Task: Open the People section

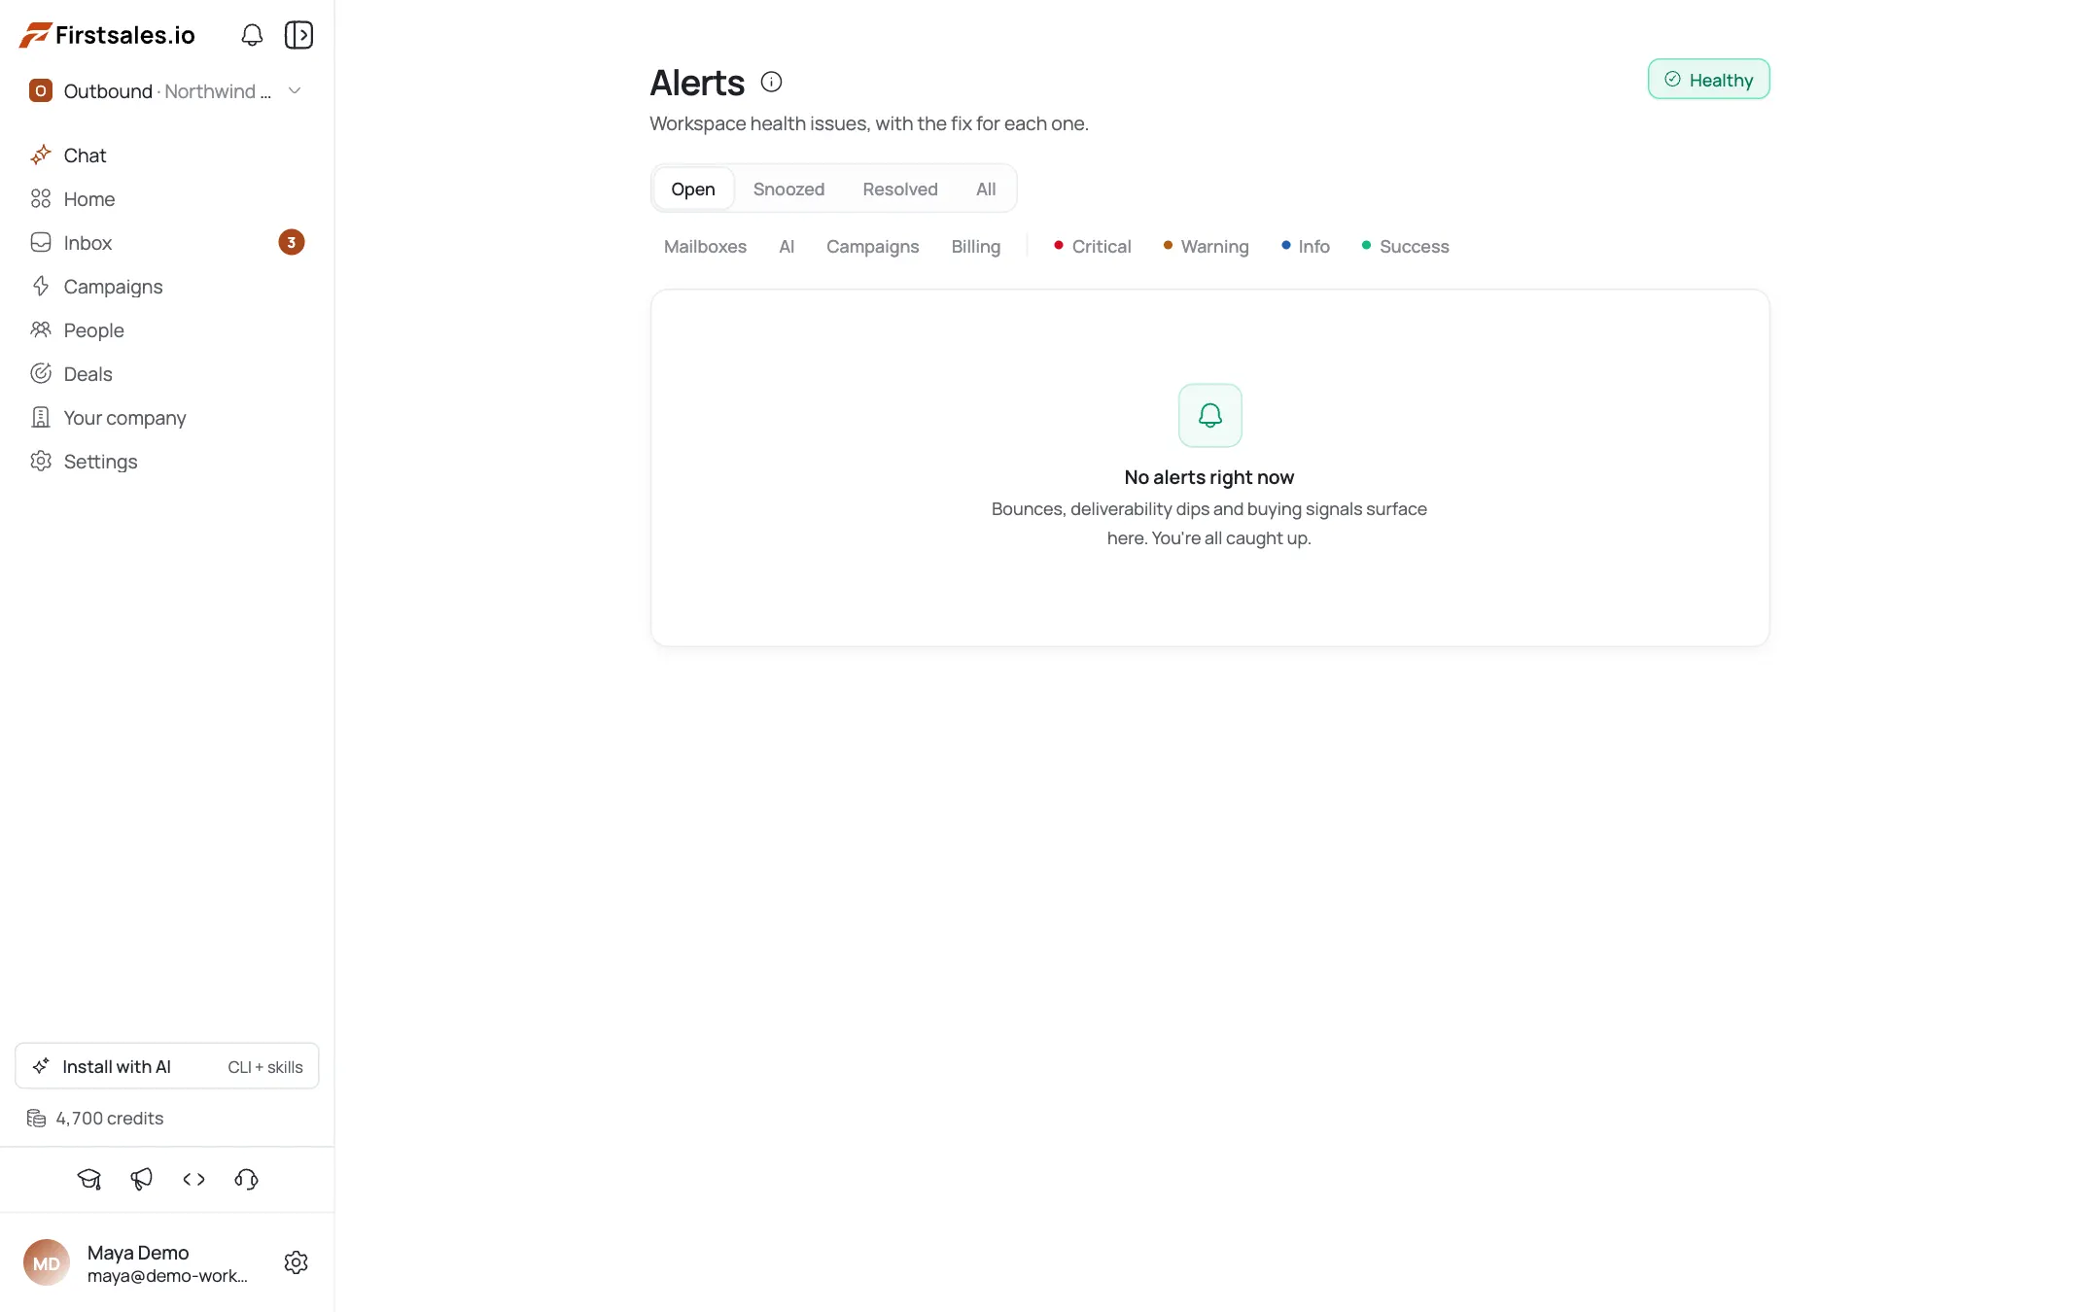Action: point(167,330)
